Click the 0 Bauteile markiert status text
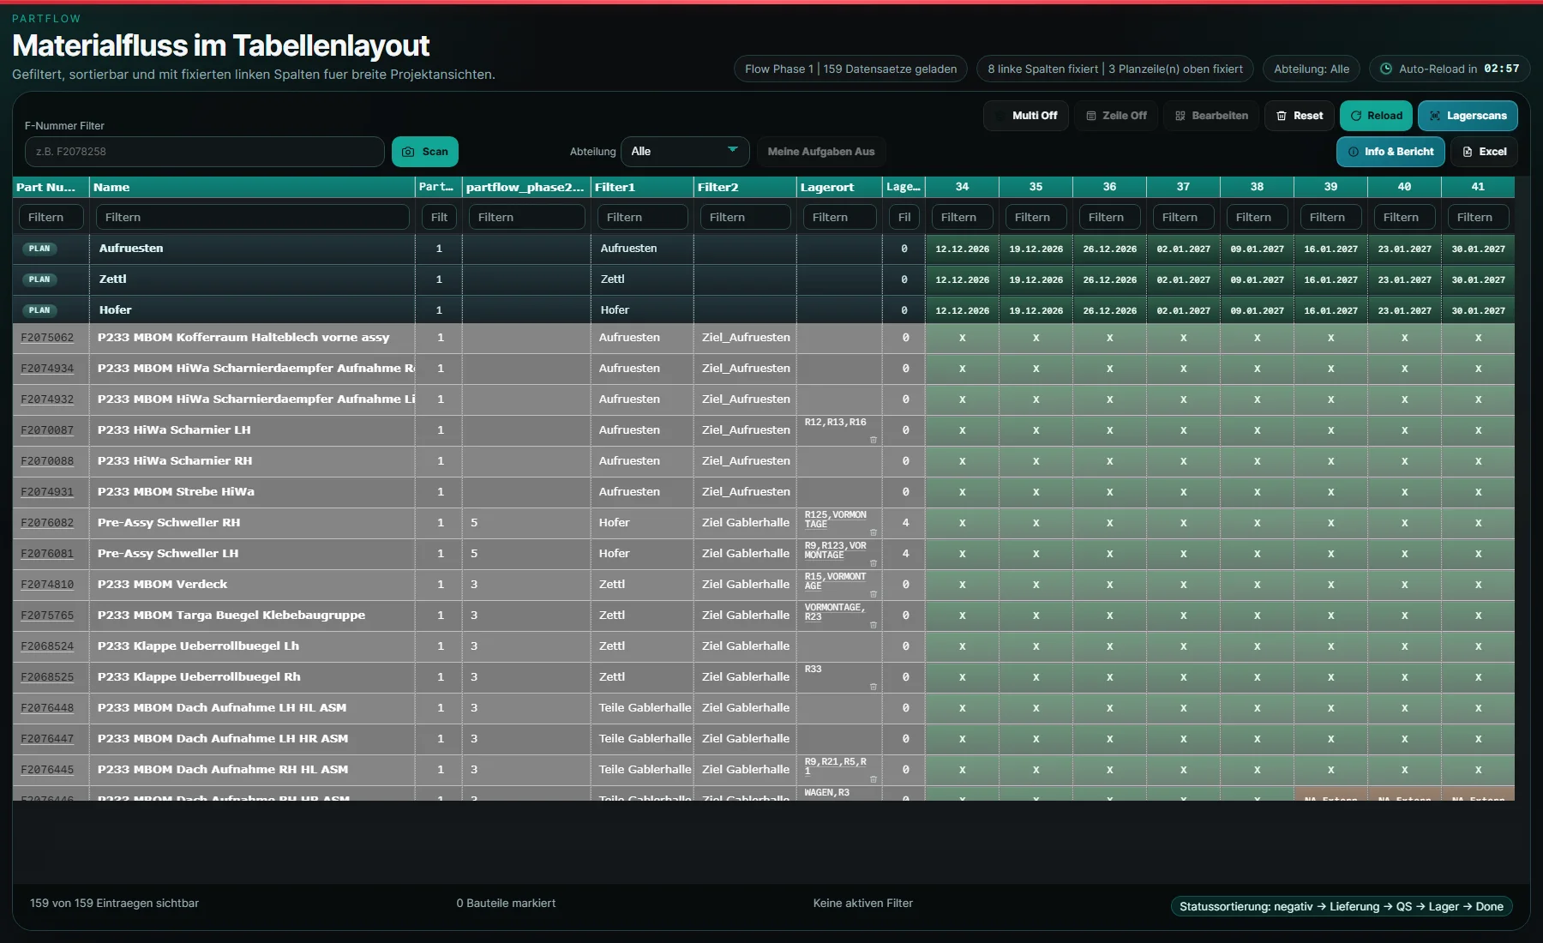Screen dimensions: 1543x943 click(506, 904)
